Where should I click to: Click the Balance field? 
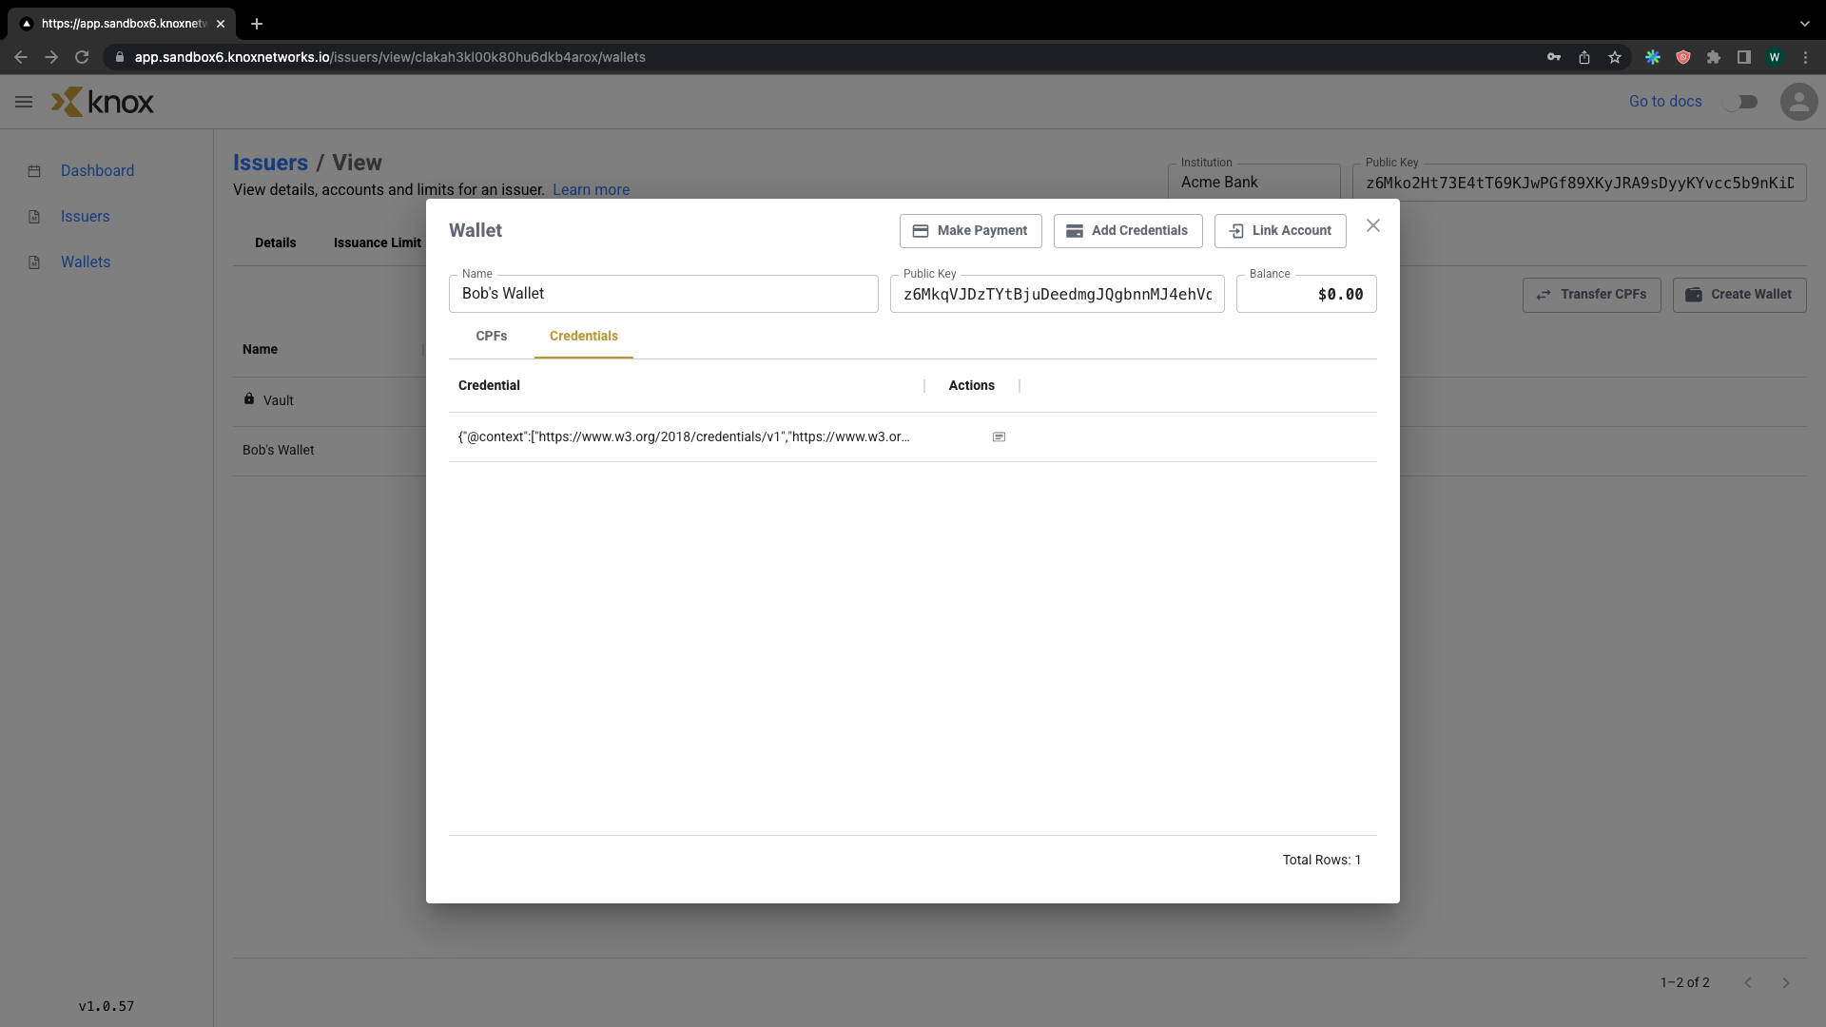click(1306, 294)
